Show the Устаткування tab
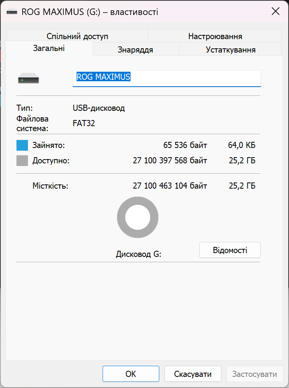The height and width of the screenshot is (388, 289). point(230,50)
